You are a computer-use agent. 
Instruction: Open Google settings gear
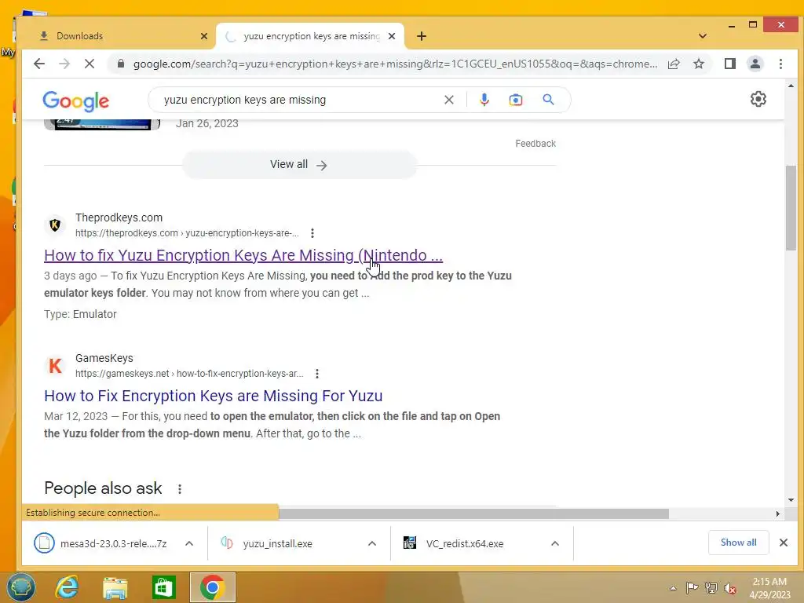758,99
